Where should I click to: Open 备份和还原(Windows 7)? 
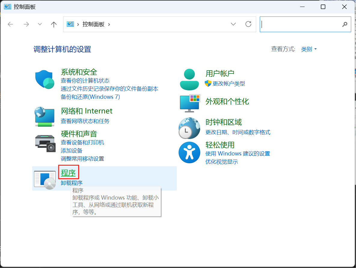point(90,97)
